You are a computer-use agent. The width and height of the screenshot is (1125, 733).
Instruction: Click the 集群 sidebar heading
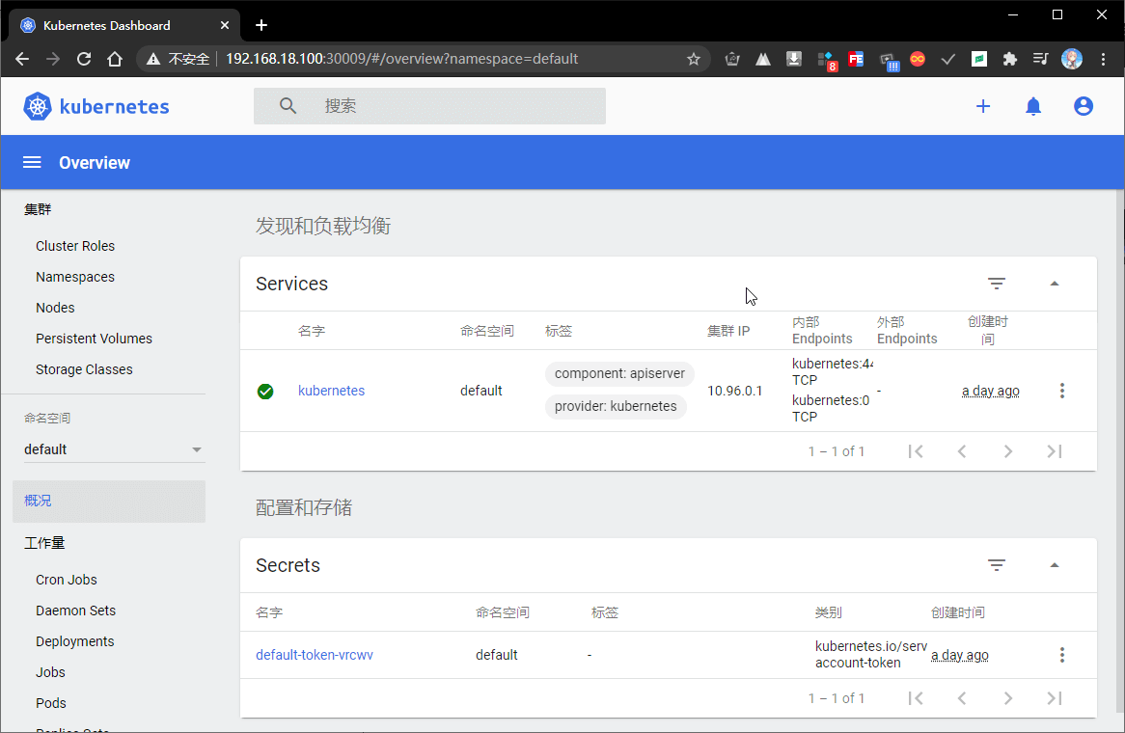point(38,209)
